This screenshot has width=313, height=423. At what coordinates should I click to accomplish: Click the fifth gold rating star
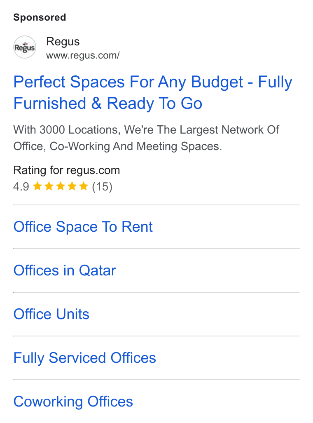(x=84, y=186)
